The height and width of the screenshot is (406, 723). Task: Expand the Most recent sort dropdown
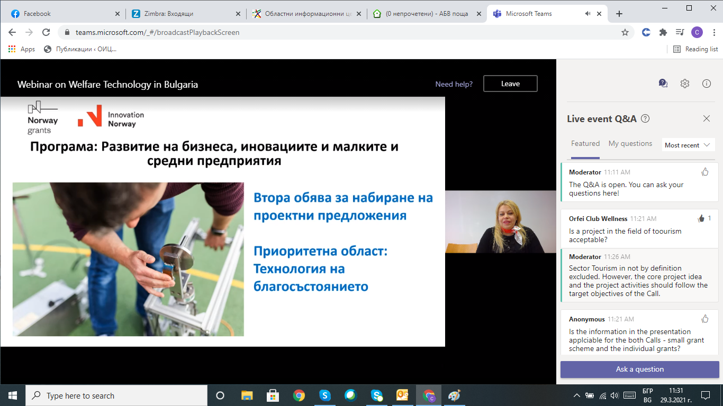[689, 145]
